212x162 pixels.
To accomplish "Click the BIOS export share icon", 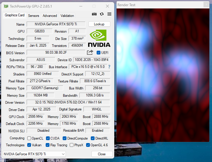I will point(90,52).
